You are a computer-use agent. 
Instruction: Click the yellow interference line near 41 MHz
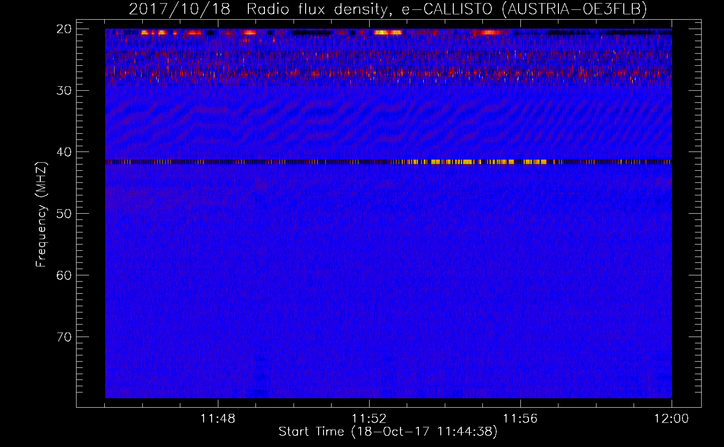pyautogui.click(x=388, y=162)
